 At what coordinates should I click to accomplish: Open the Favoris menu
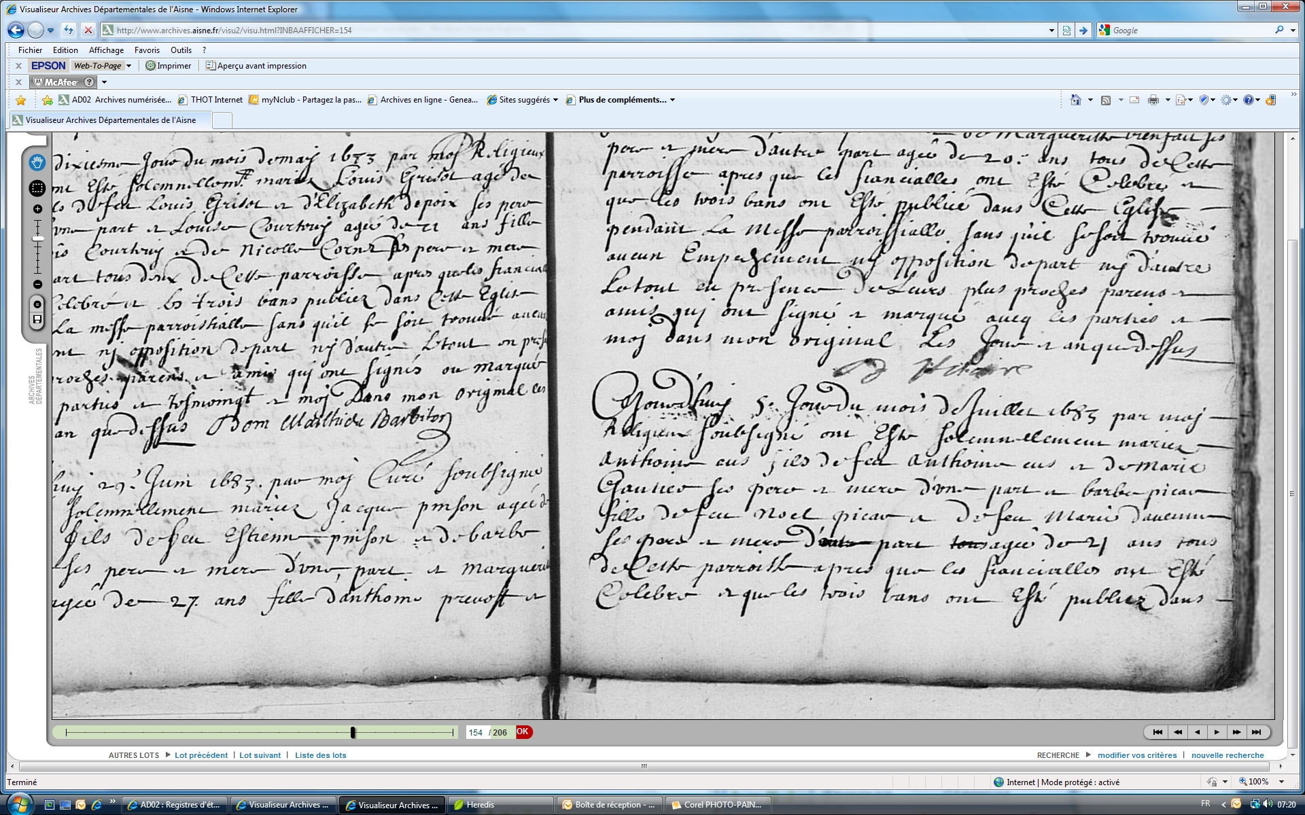[147, 50]
